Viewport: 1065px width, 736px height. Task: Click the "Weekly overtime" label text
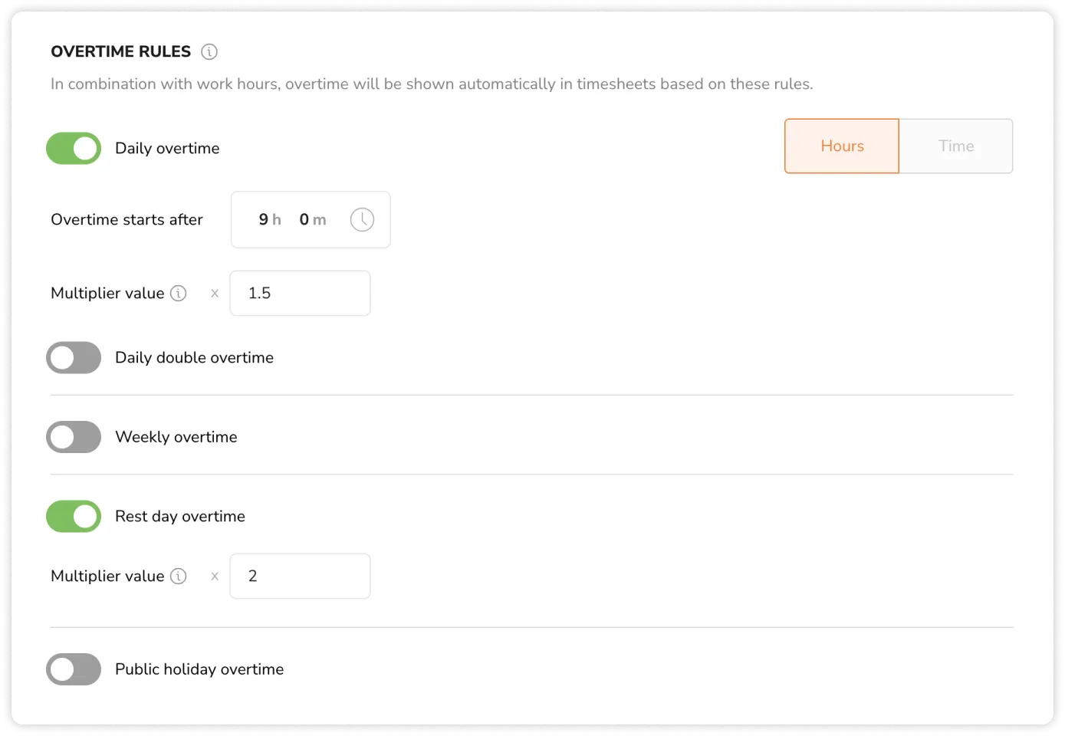pyautogui.click(x=176, y=437)
